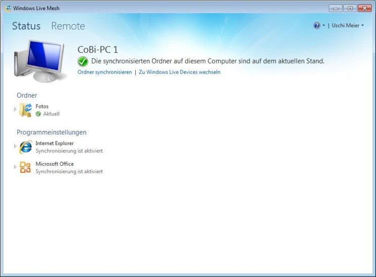Select the Microsoft Office label
This screenshot has height=277, width=376.
(x=55, y=164)
